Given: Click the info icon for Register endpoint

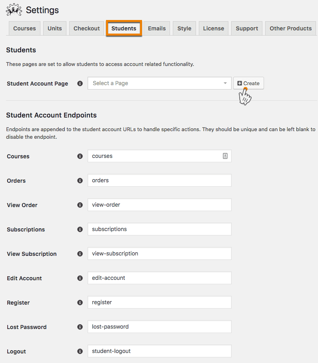Looking at the screenshot, I should click(80, 303).
